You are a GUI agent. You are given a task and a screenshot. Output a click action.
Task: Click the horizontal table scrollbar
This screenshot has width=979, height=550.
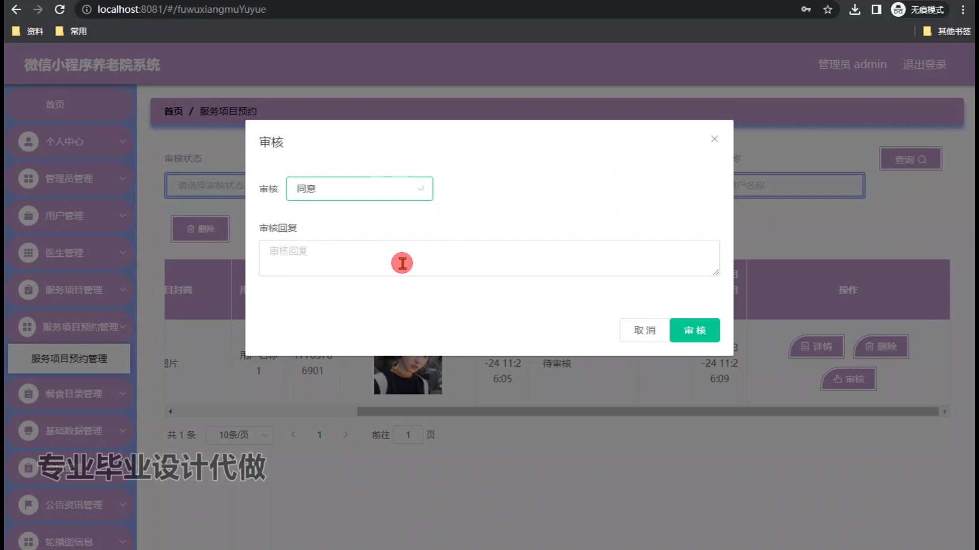coord(648,411)
